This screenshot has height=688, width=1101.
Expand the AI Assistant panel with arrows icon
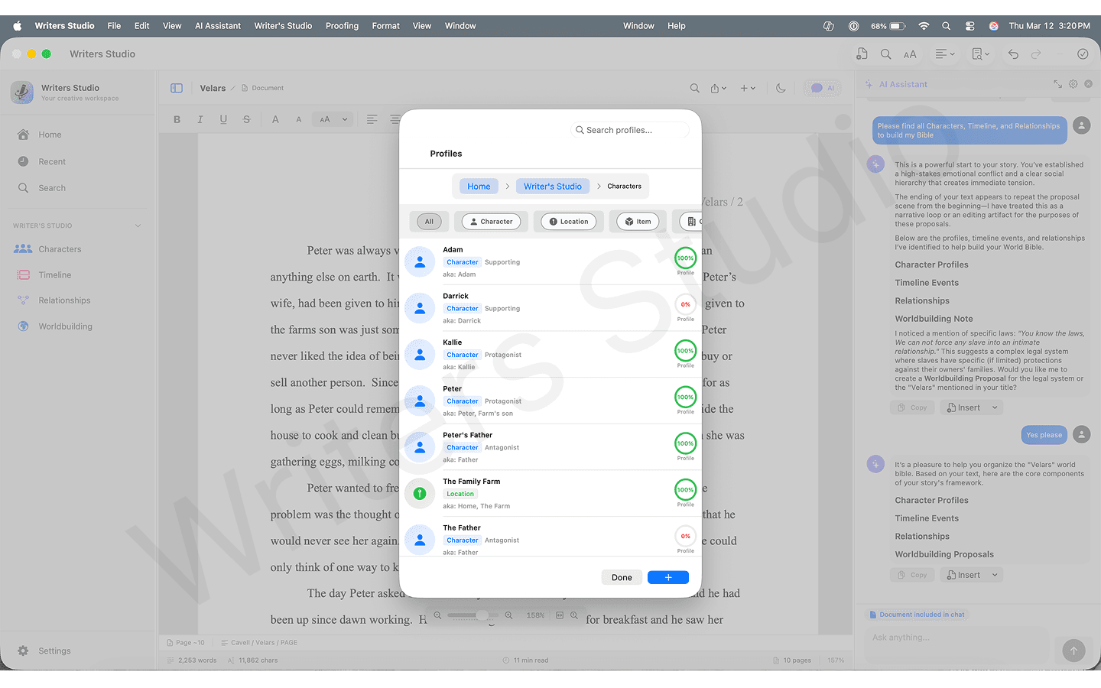1057,84
